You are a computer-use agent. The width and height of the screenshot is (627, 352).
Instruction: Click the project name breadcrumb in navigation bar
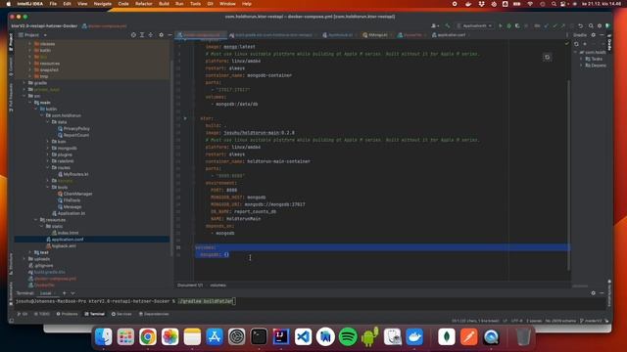(44, 26)
